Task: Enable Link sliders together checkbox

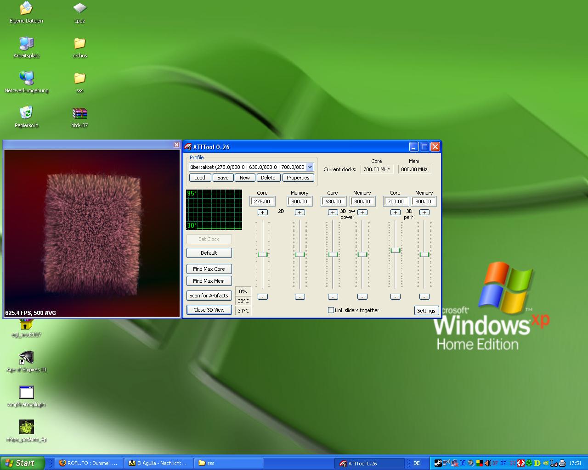Action: (x=331, y=310)
